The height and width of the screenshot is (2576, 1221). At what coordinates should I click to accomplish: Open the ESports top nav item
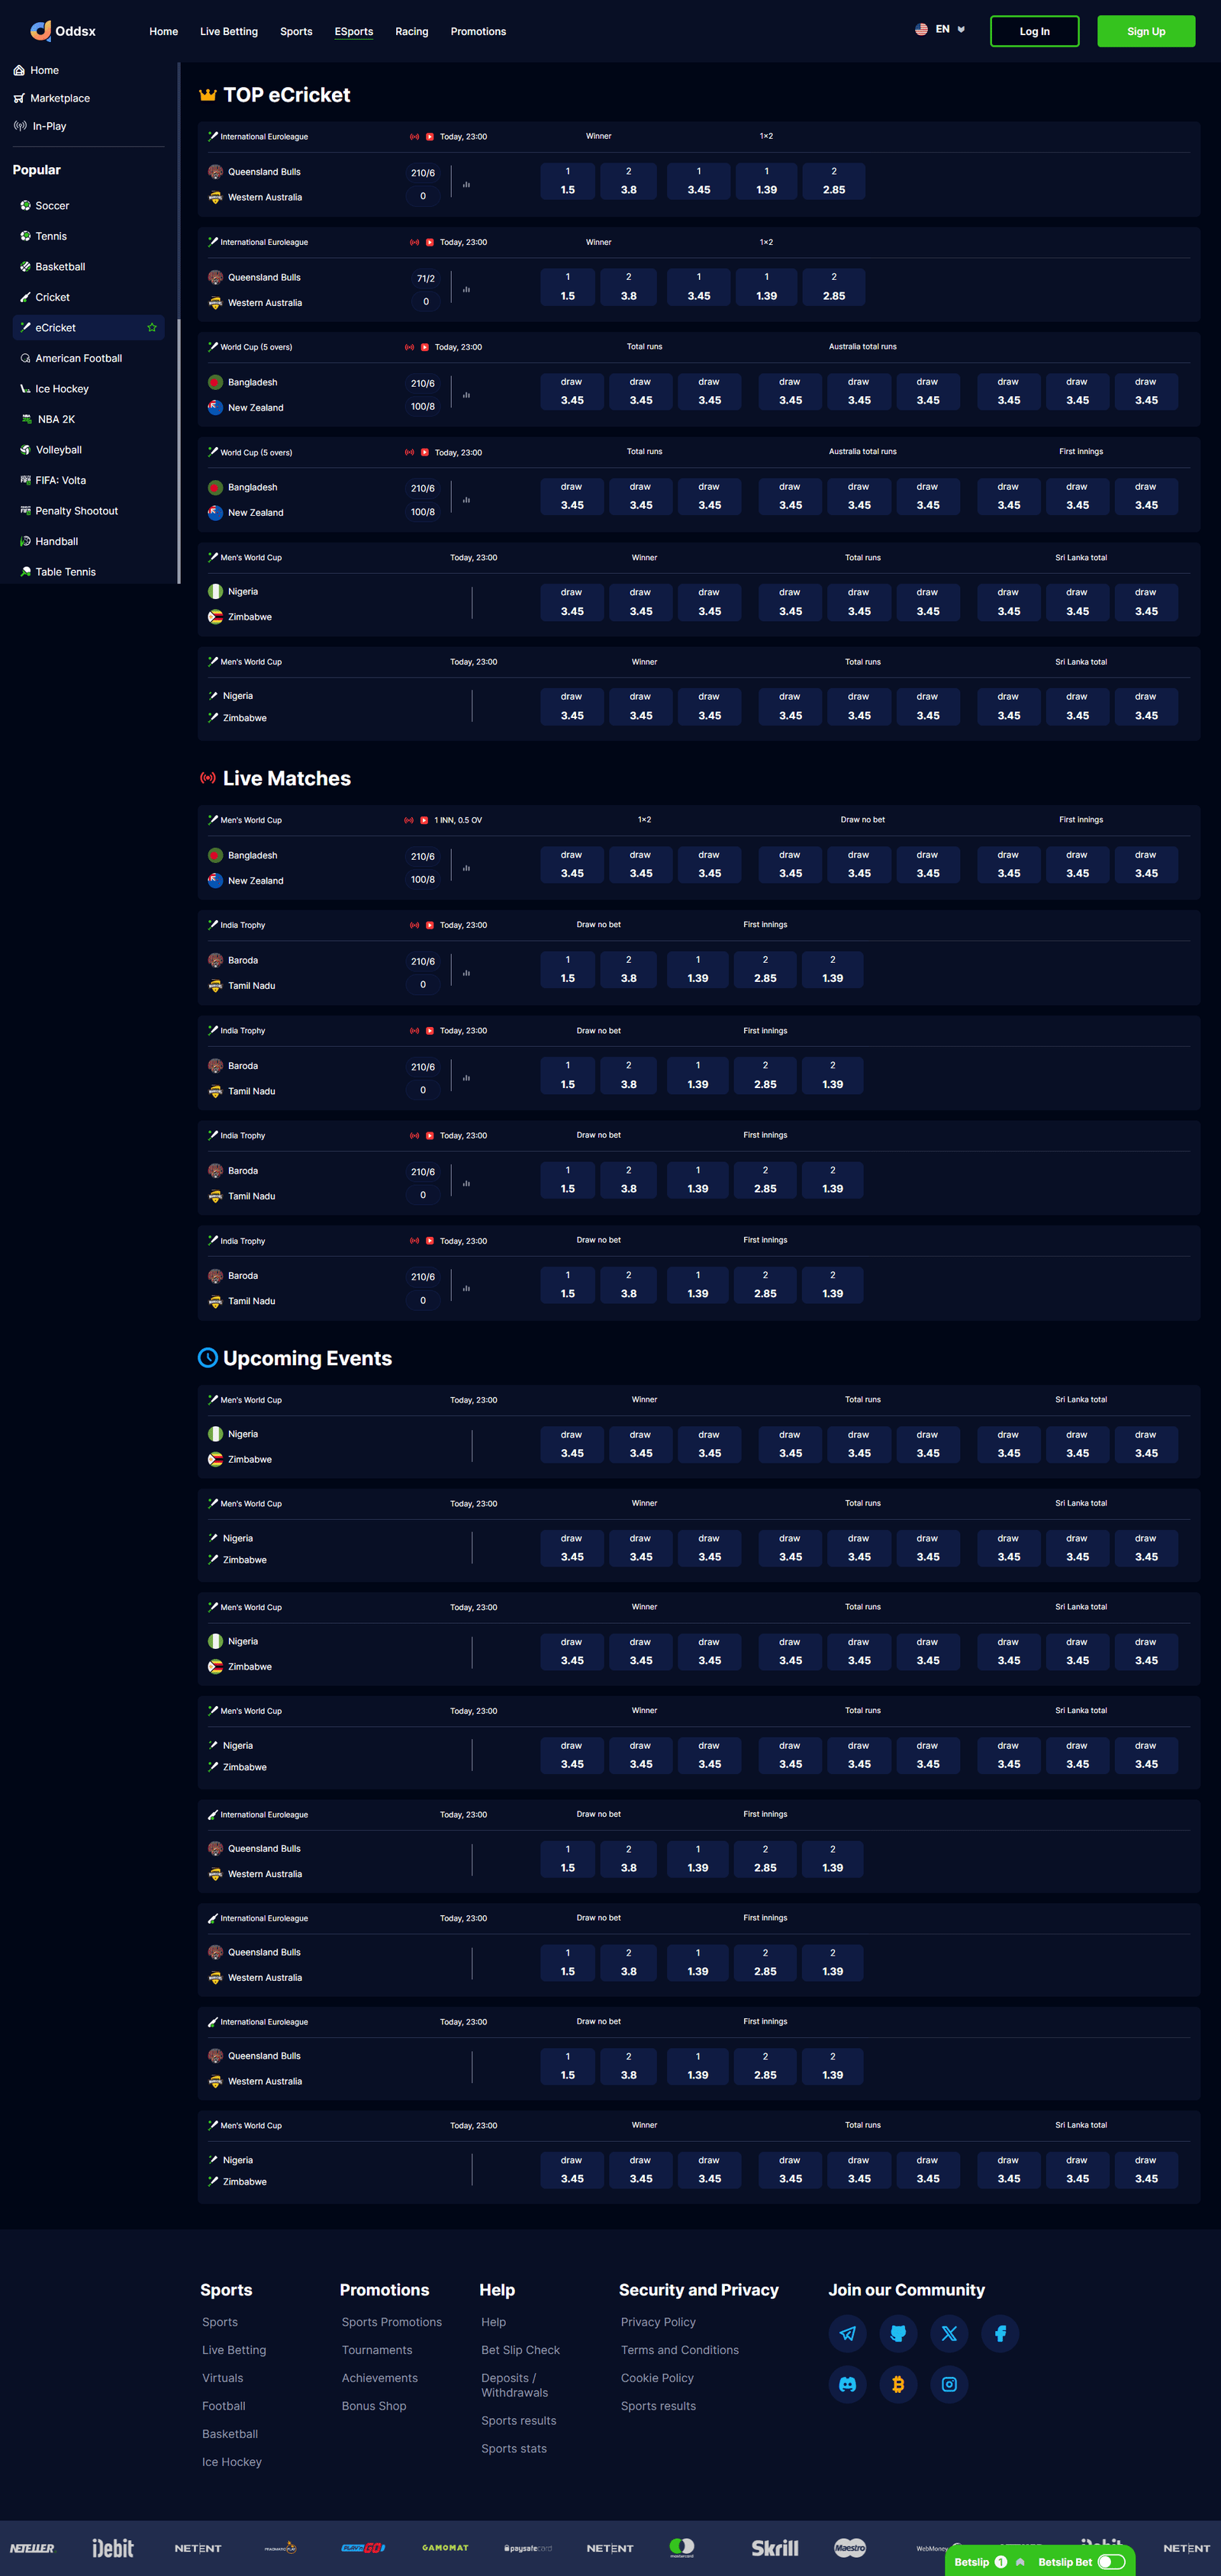click(x=354, y=32)
